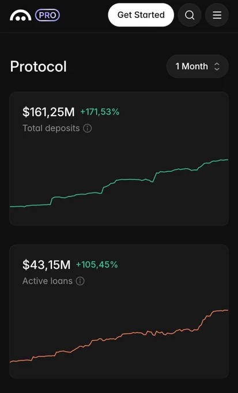Click the Total deposits label
Screen dimensions: 238x393
click(x=51, y=128)
